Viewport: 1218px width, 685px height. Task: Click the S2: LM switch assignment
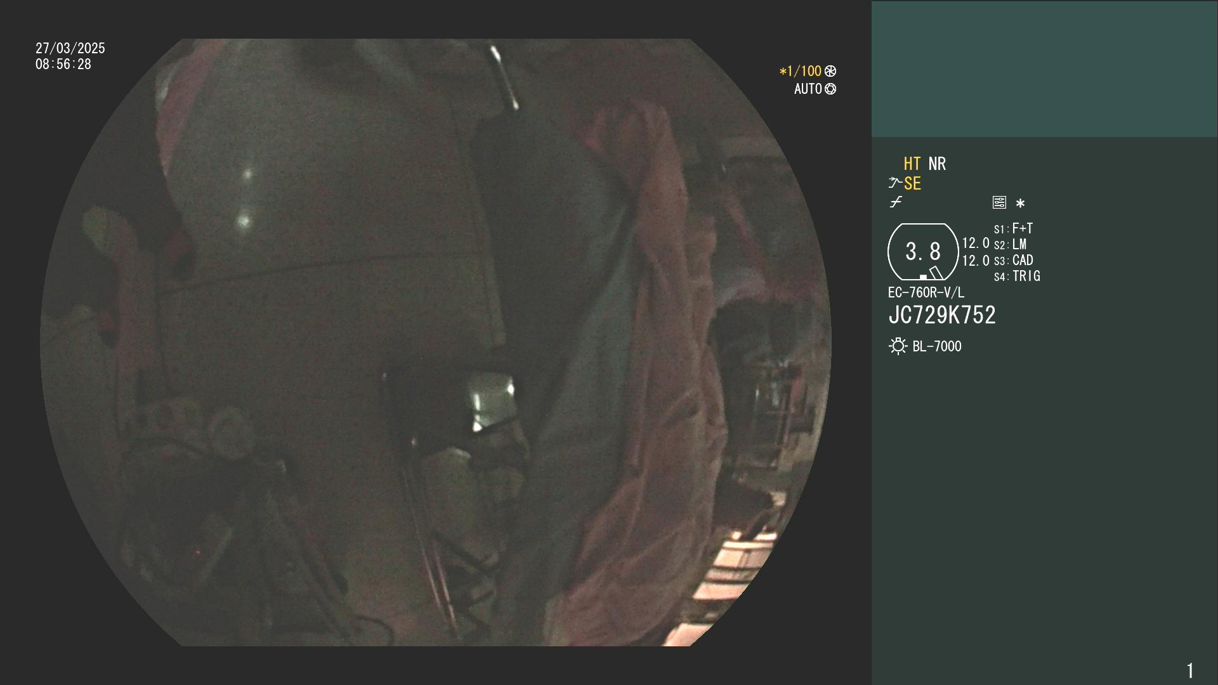tap(1011, 244)
